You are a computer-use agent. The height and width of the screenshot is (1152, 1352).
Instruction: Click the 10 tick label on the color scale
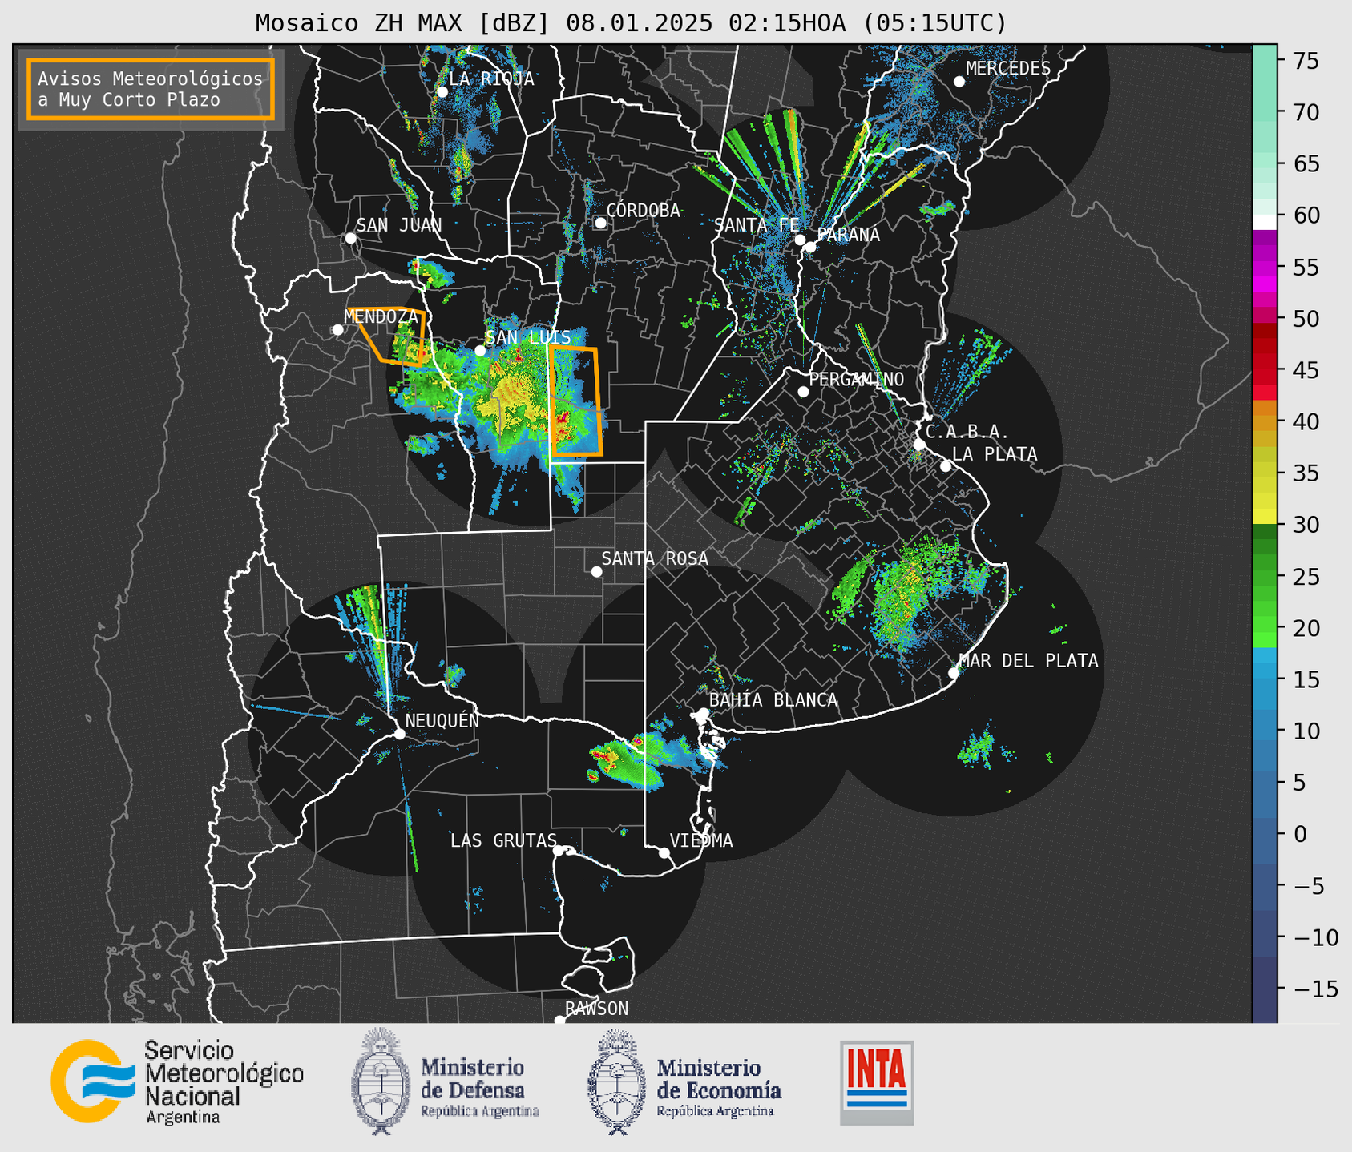point(1306,731)
